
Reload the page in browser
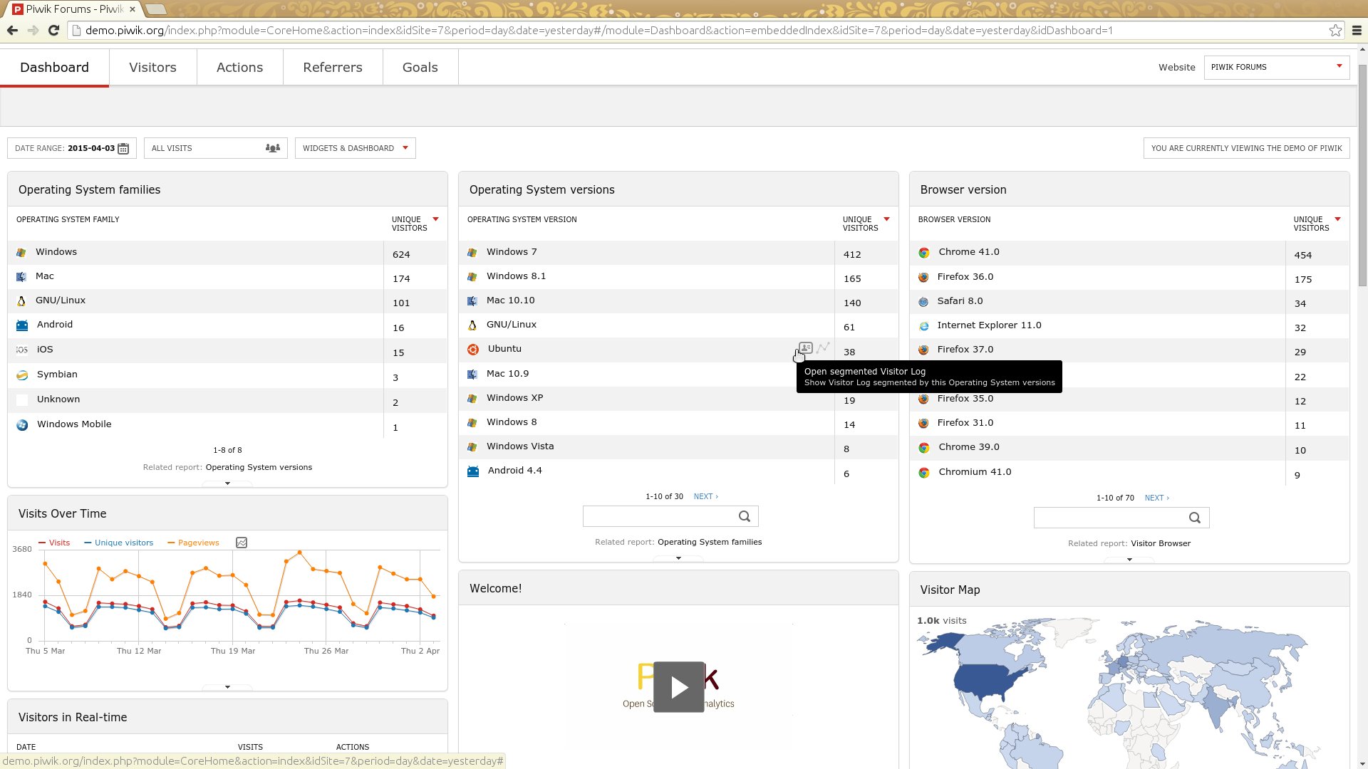click(x=53, y=30)
